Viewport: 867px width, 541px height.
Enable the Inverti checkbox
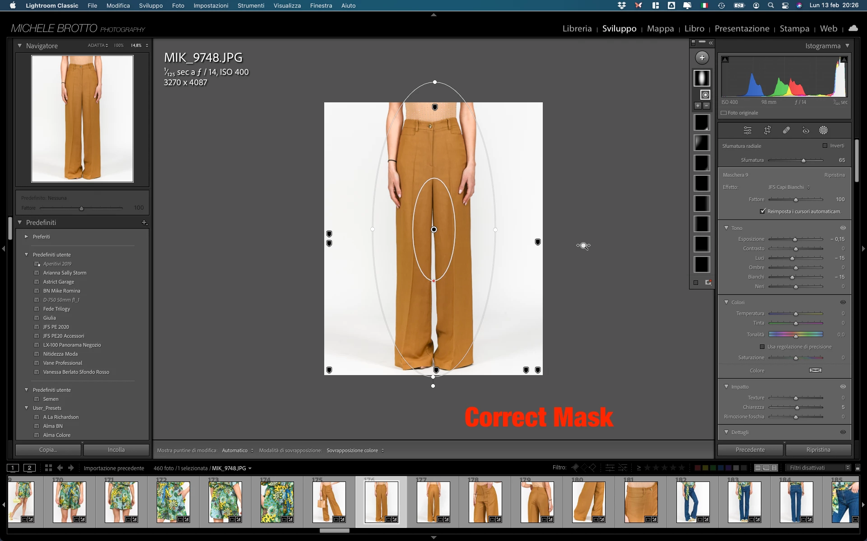(x=825, y=146)
